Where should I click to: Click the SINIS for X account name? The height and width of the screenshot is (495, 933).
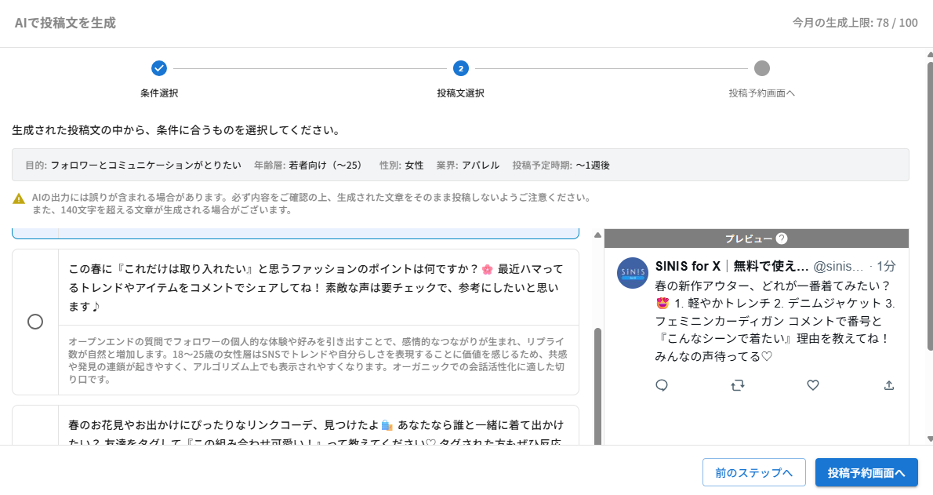point(732,266)
